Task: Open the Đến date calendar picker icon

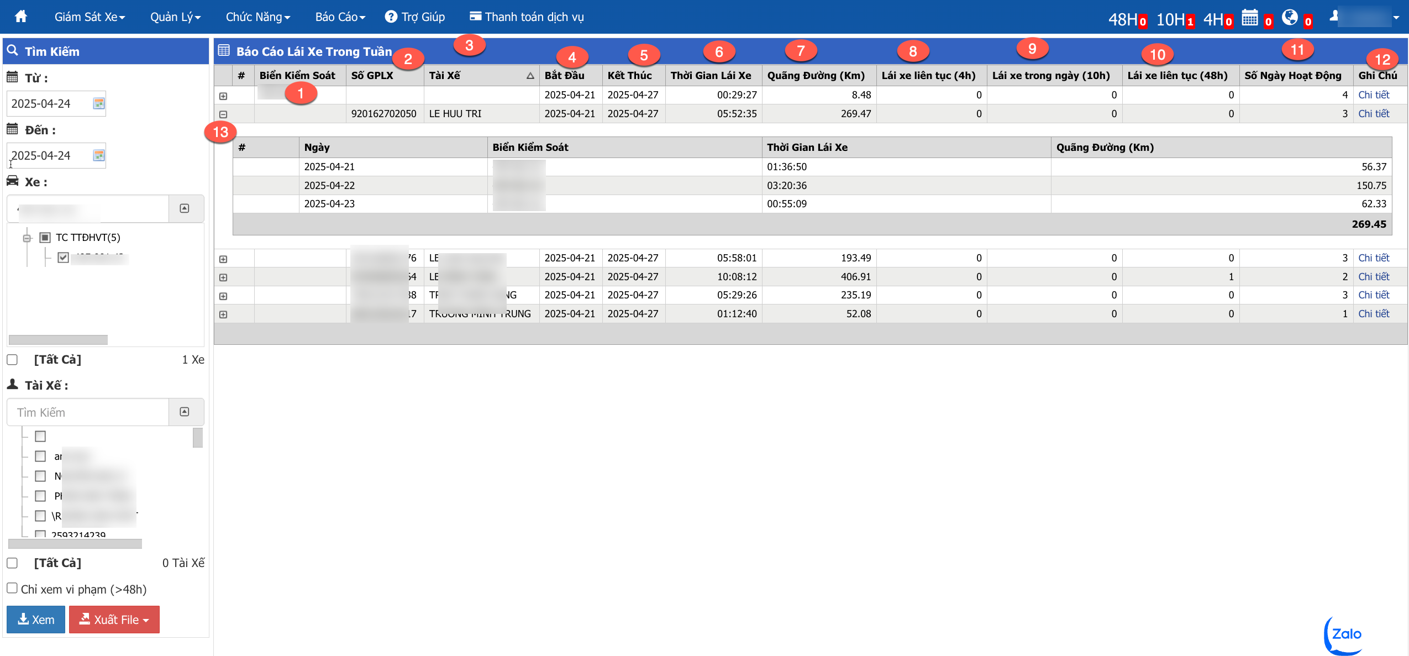Action: pos(99,155)
